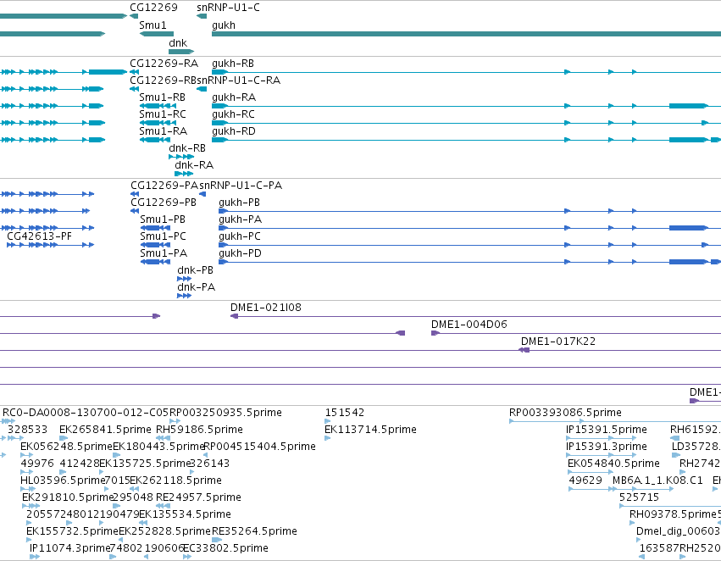721x561 pixels.
Task: Click the RH59186.5prime EST label
Action: coord(200,430)
